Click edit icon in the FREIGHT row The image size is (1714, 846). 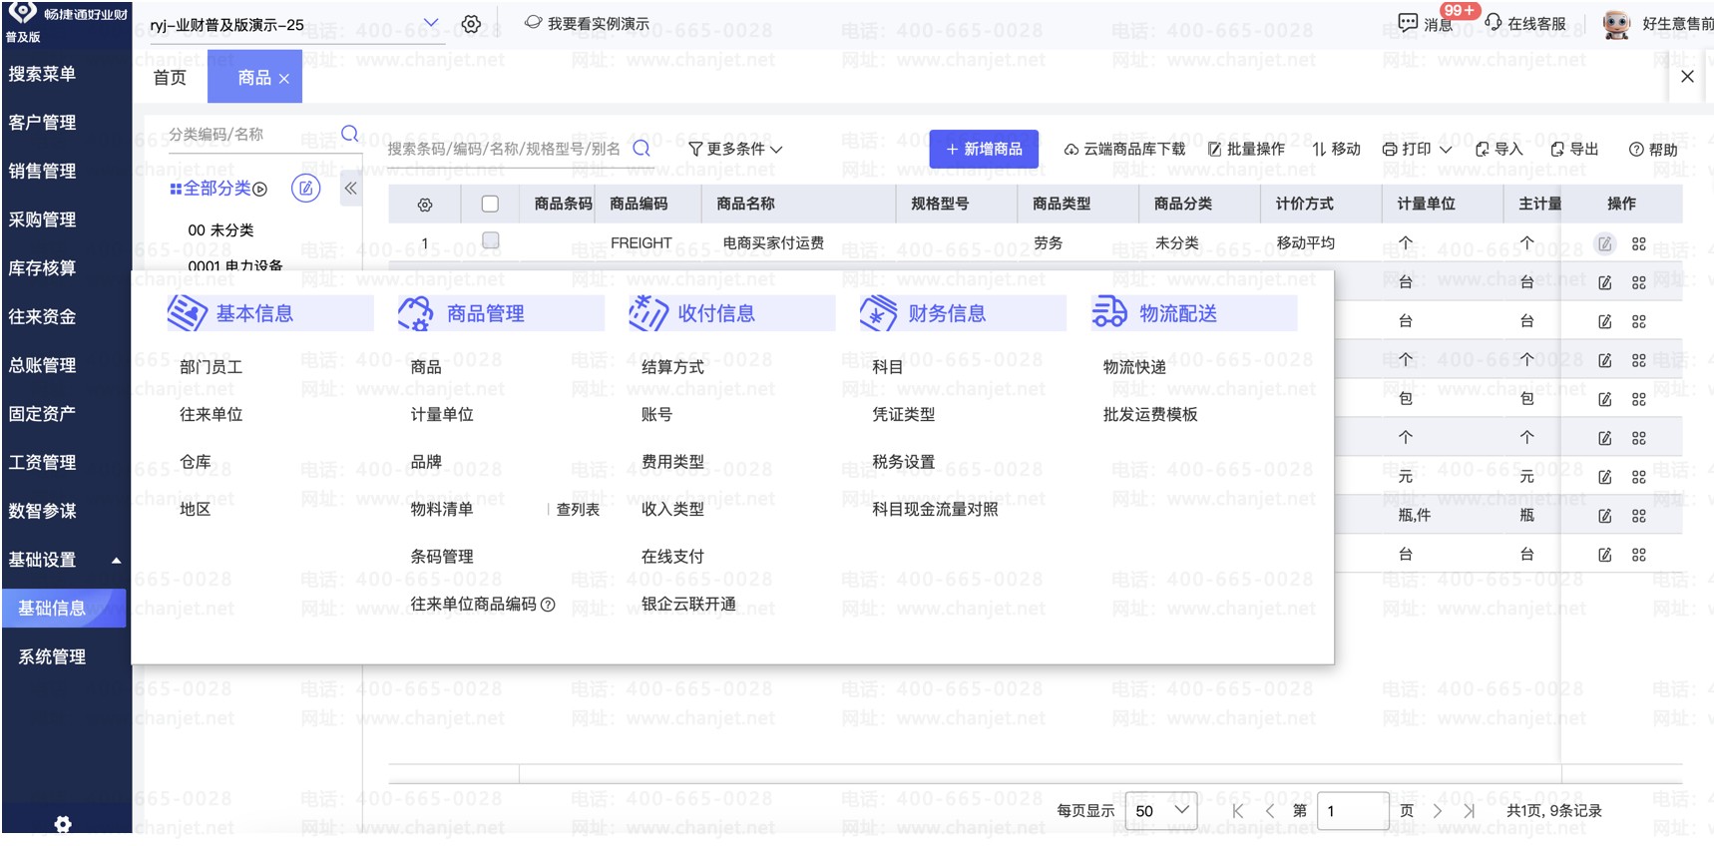[x=1604, y=243]
